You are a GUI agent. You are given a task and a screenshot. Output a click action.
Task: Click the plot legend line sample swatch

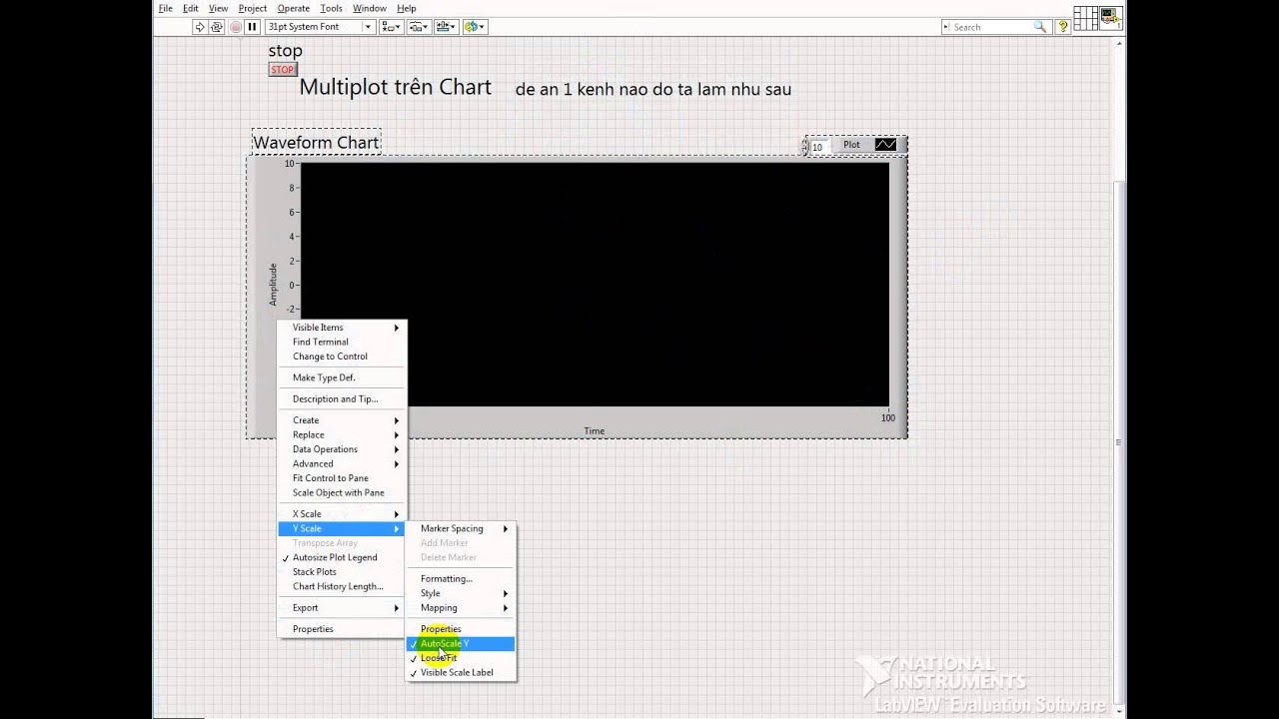pos(885,145)
